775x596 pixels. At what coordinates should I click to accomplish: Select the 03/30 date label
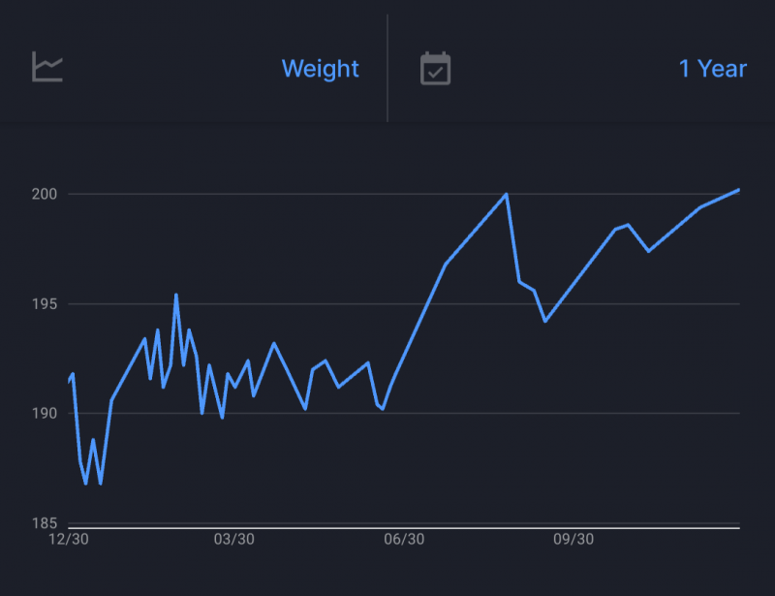[234, 540]
